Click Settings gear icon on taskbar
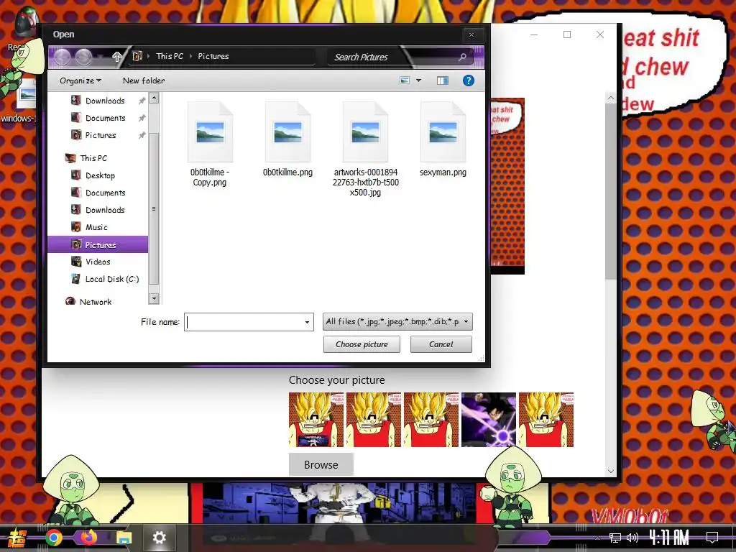Screen dimensions: 736x552 coord(159,538)
